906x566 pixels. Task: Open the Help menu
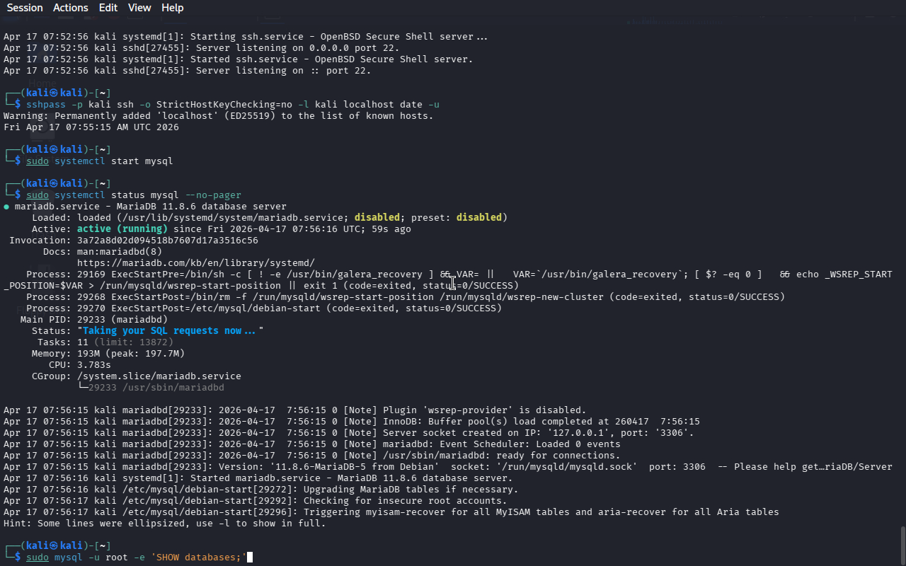tap(172, 8)
